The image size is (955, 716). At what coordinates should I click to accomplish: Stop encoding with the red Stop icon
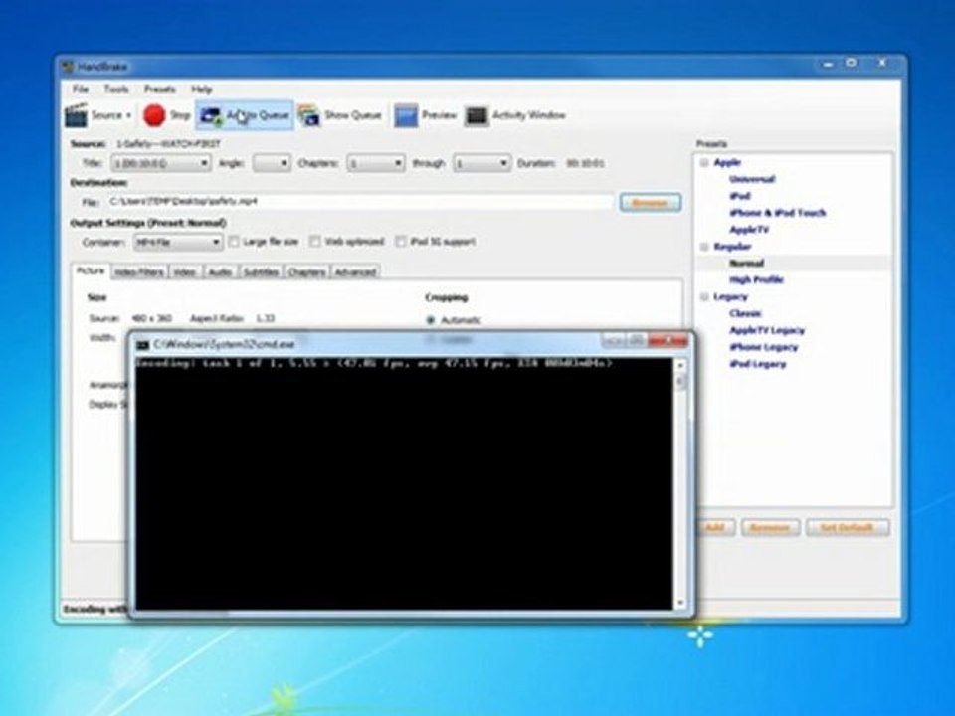pos(154,115)
